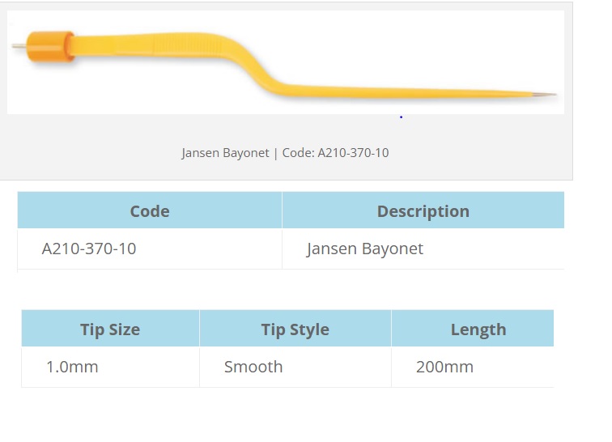Select the 'Tip Style' column header
612x442 pixels.
(x=295, y=329)
